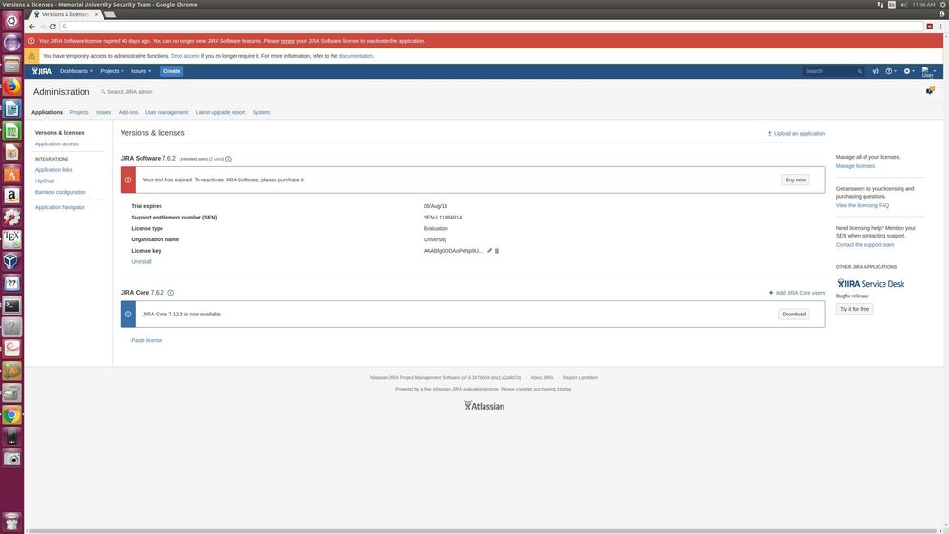Click Drop access in the yellow banner
The image size is (949, 534).
[x=185, y=56]
